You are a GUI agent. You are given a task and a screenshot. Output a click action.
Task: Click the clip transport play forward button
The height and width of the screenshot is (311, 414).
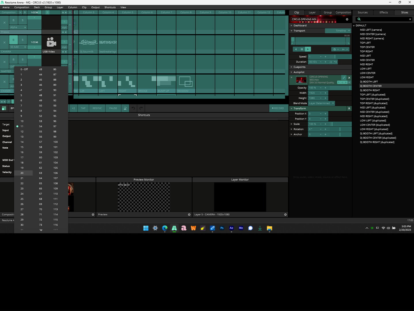coord(308,49)
